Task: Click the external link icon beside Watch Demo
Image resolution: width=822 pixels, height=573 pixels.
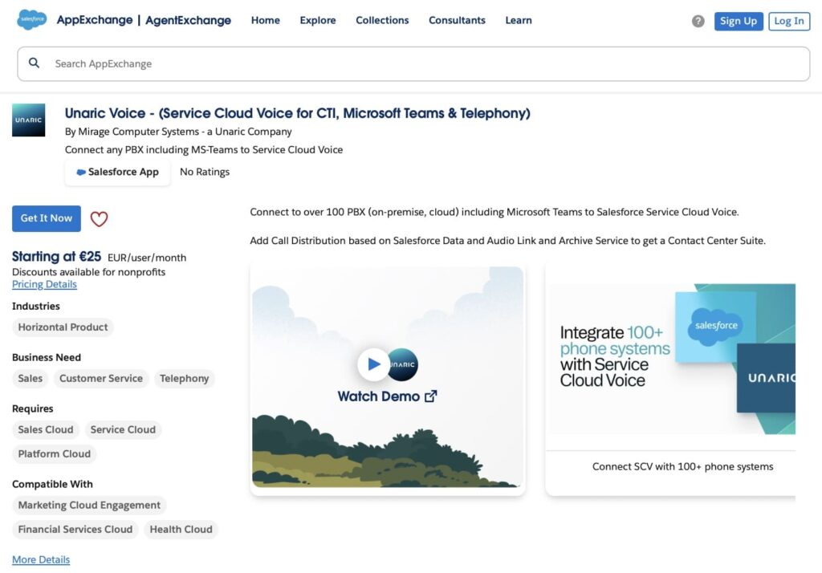Action: 430,396
